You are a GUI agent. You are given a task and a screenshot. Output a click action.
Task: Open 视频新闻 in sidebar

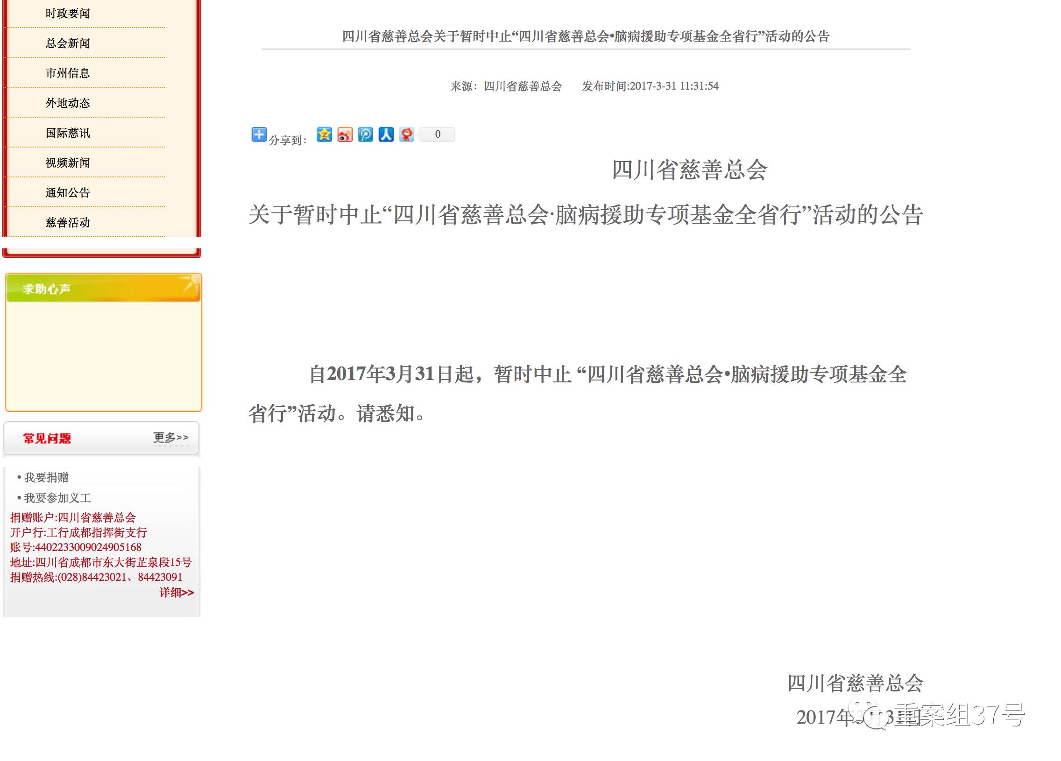68,163
